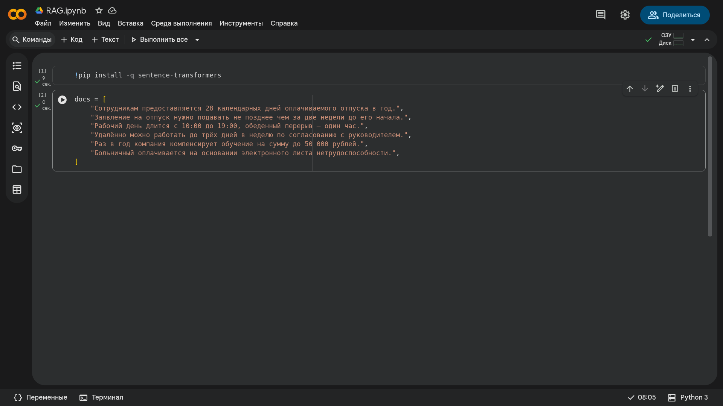Open the data table icon in sidebar
The image size is (723, 406).
tap(17, 190)
